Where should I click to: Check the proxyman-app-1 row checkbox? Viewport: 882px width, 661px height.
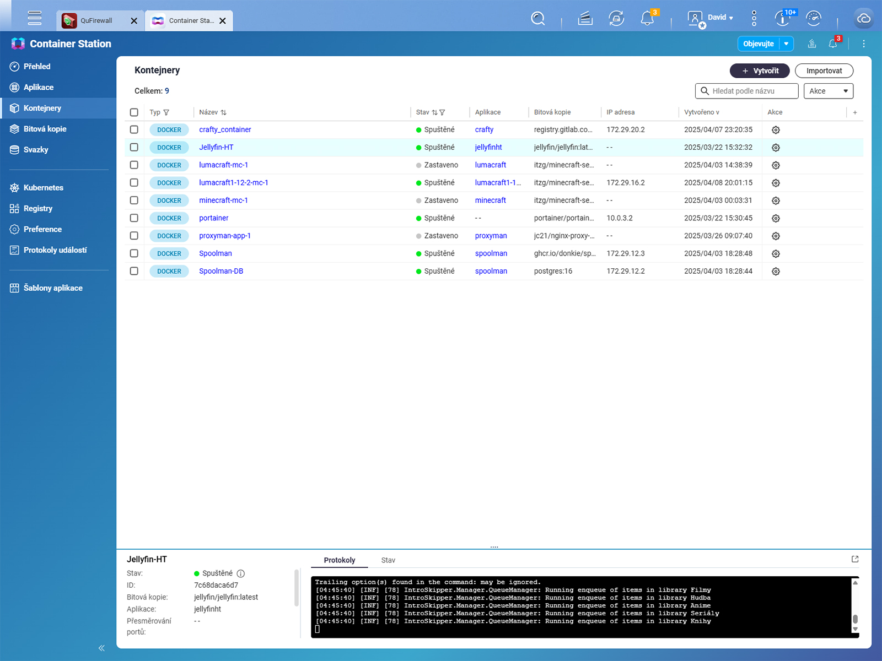tap(134, 235)
